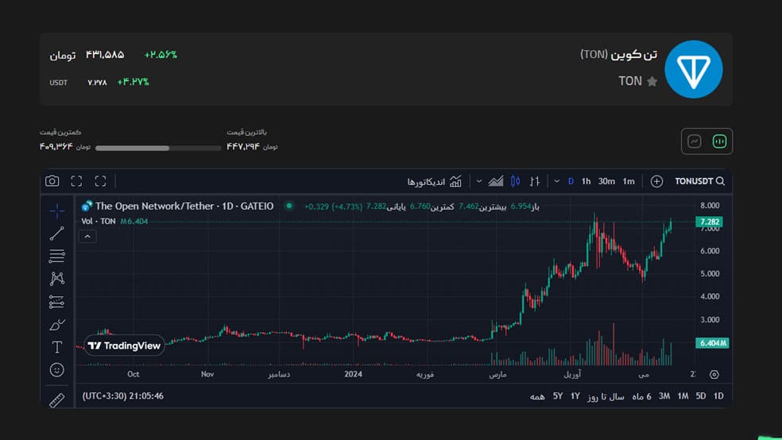Set the range to all (همه)
This screenshot has width=782, height=440.
537,396
